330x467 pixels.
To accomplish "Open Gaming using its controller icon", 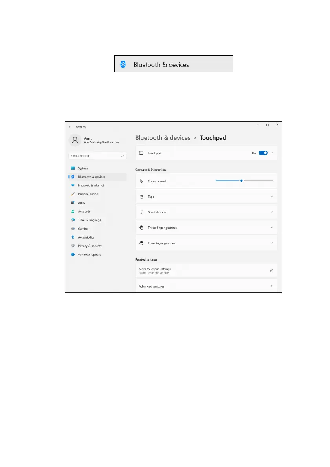I will [73, 229].
